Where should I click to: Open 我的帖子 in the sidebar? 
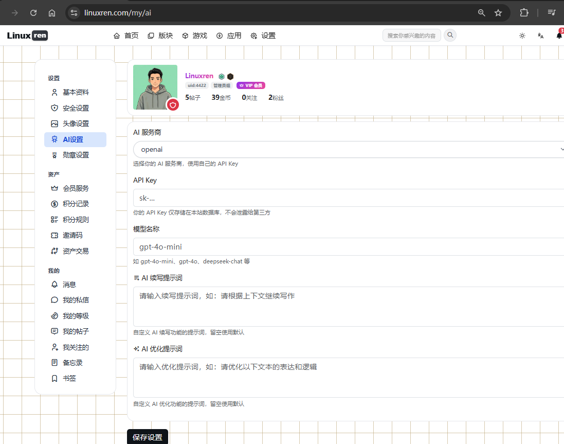tap(75, 331)
